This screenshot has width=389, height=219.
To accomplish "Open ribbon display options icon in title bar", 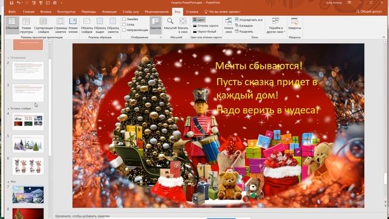I will pyautogui.click(x=349, y=2).
